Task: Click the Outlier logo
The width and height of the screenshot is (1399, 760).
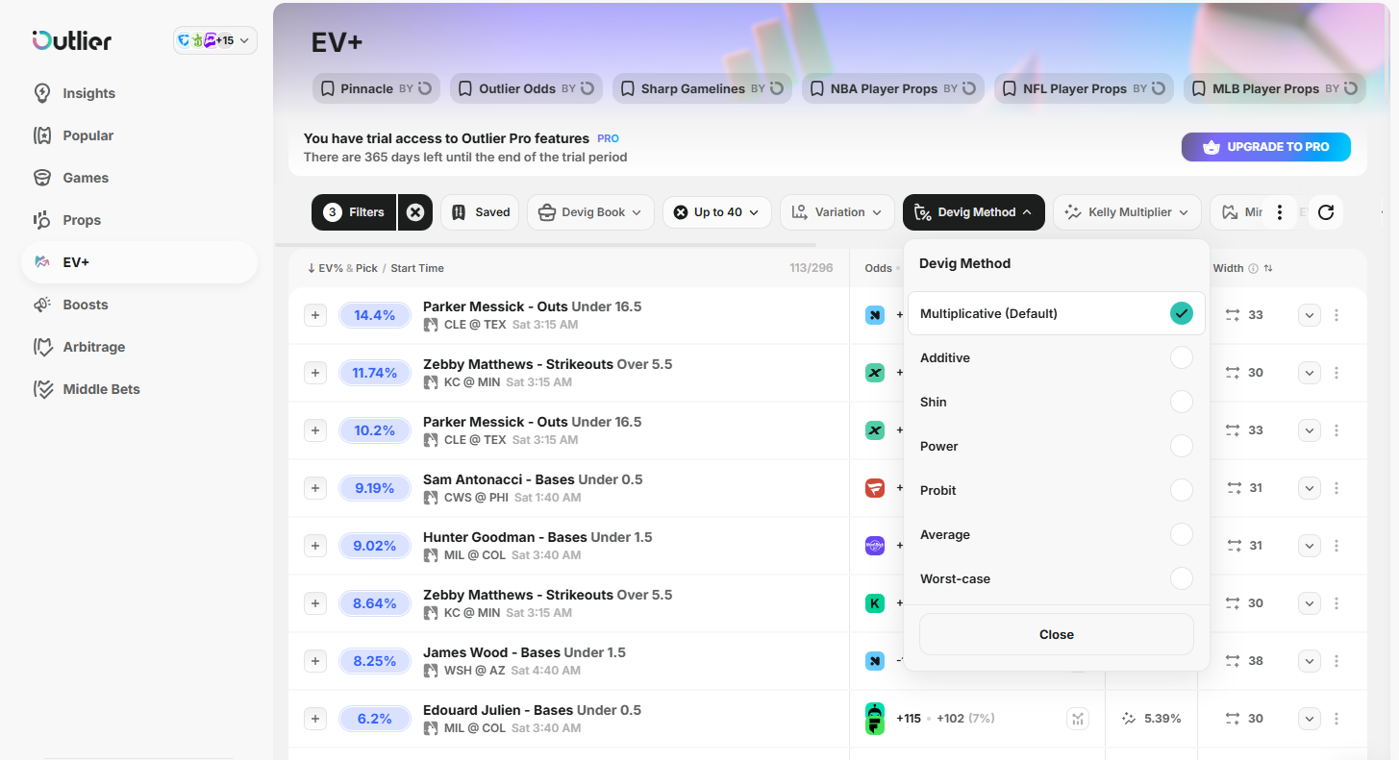Action: (x=71, y=40)
